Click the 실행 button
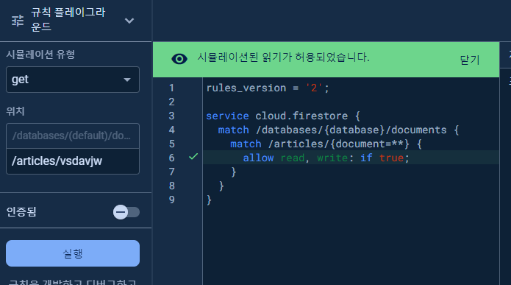Image resolution: width=511 pixels, height=285 pixels. tap(73, 253)
